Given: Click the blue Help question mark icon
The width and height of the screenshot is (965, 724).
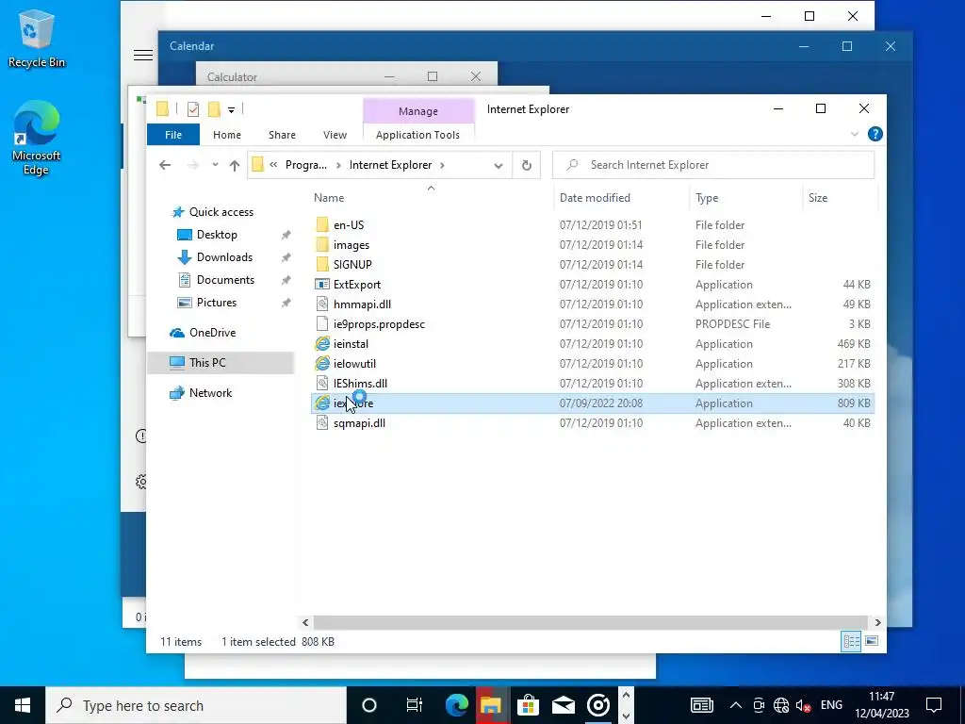Looking at the screenshot, I should pos(875,134).
